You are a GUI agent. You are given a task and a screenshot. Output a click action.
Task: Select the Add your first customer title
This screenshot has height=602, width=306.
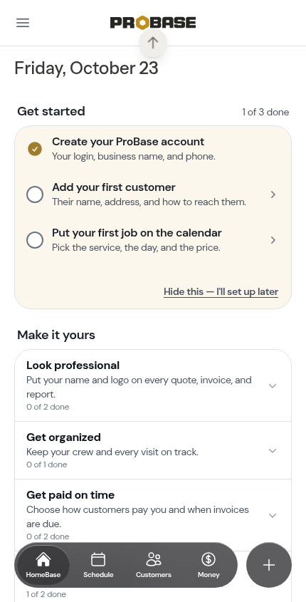113,187
